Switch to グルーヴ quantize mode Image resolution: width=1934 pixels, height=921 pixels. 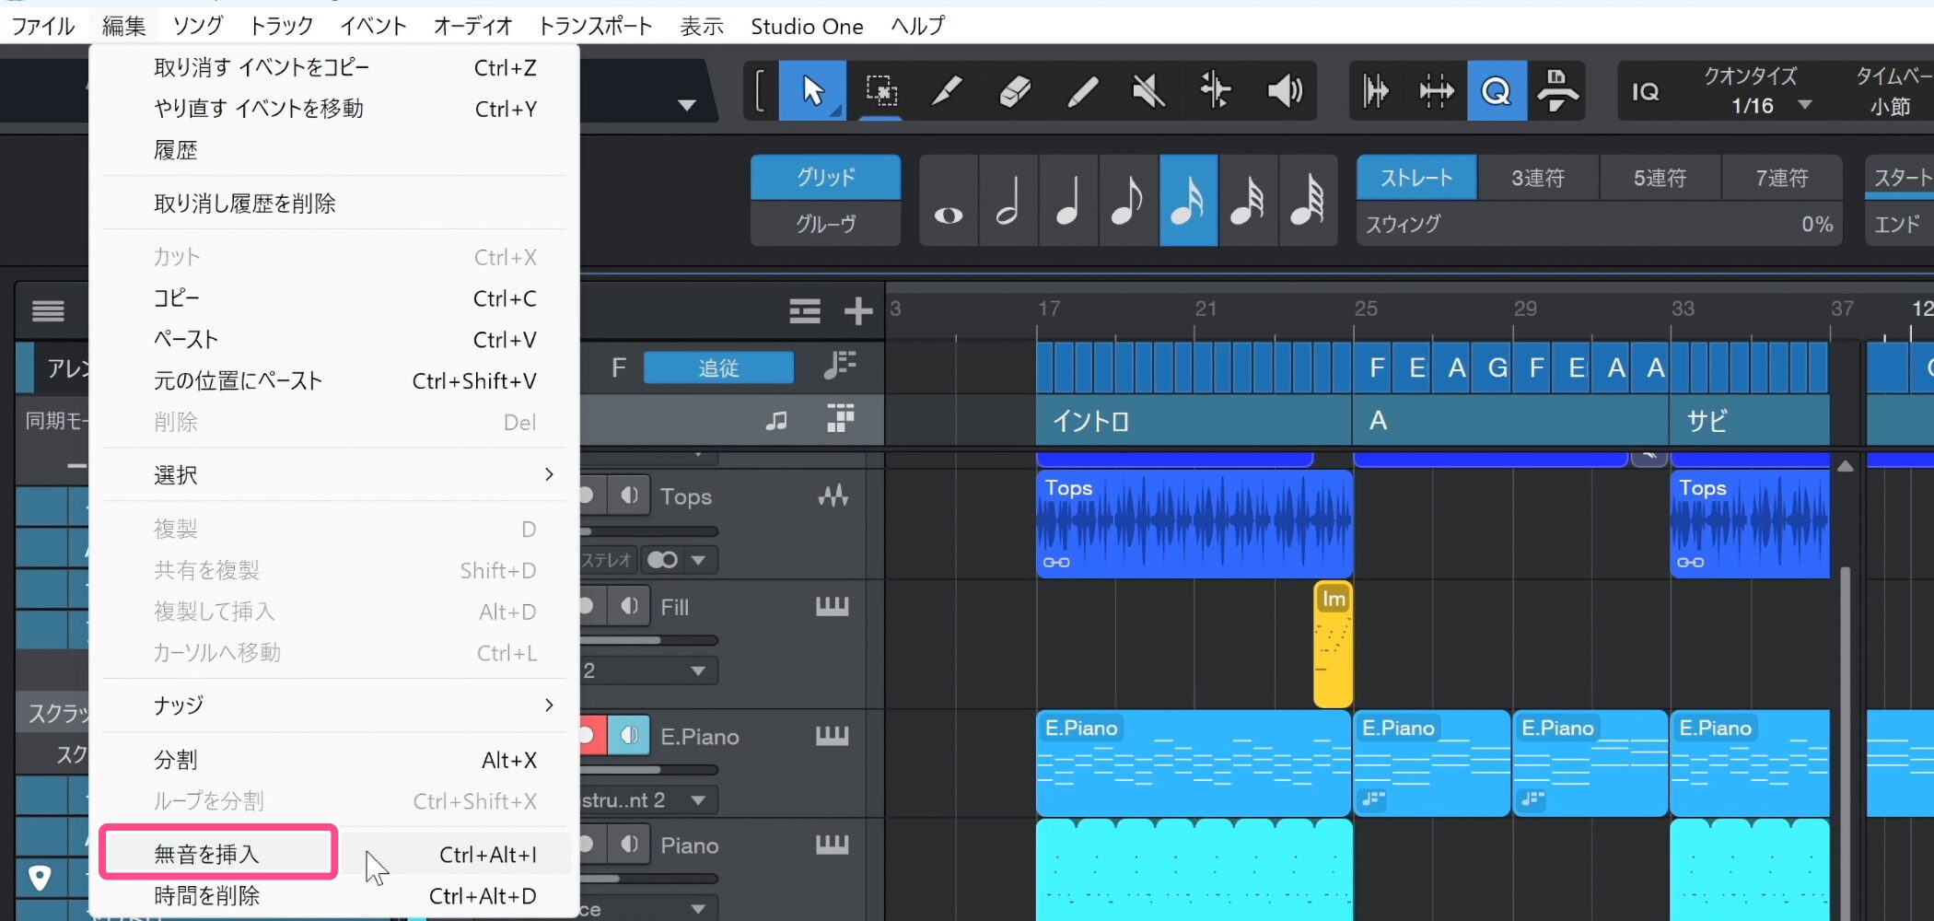824,224
